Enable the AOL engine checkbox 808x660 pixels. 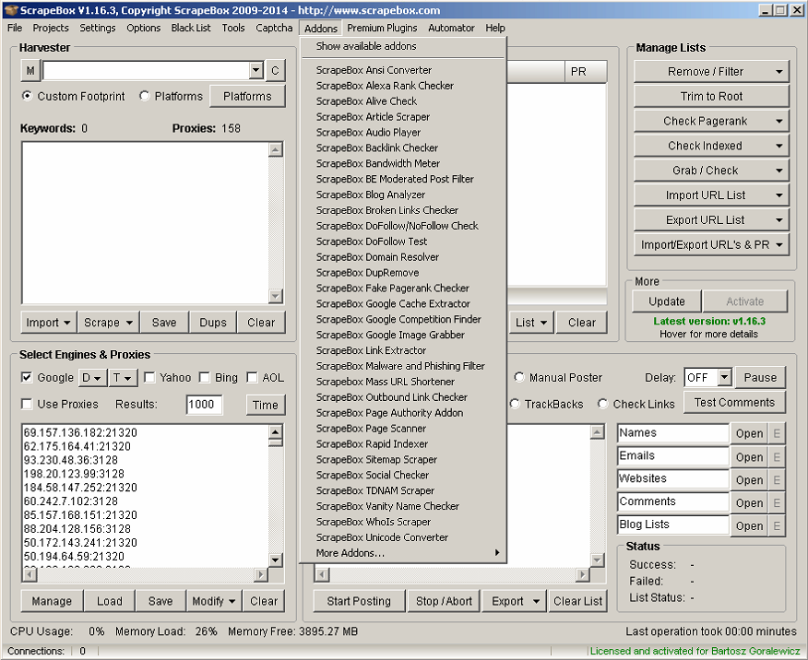pos(252,377)
